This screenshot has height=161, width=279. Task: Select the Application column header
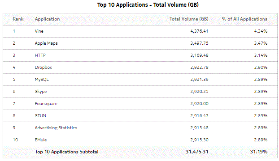click(x=48, y=19)
